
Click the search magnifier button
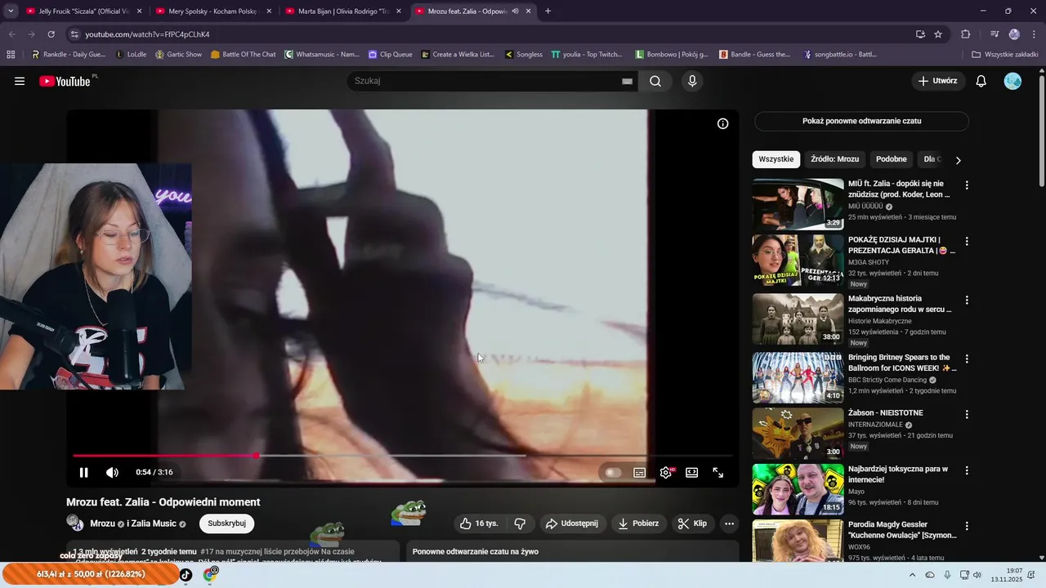coord(655,81)
